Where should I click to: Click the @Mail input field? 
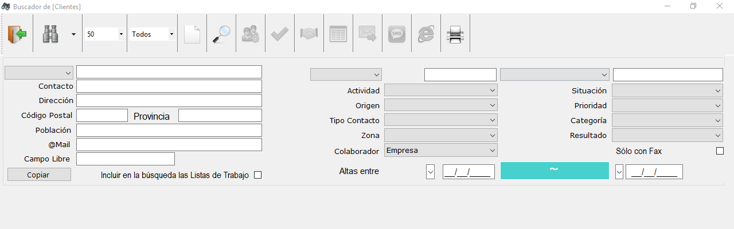pyautogui.click(x=169, y=144)
